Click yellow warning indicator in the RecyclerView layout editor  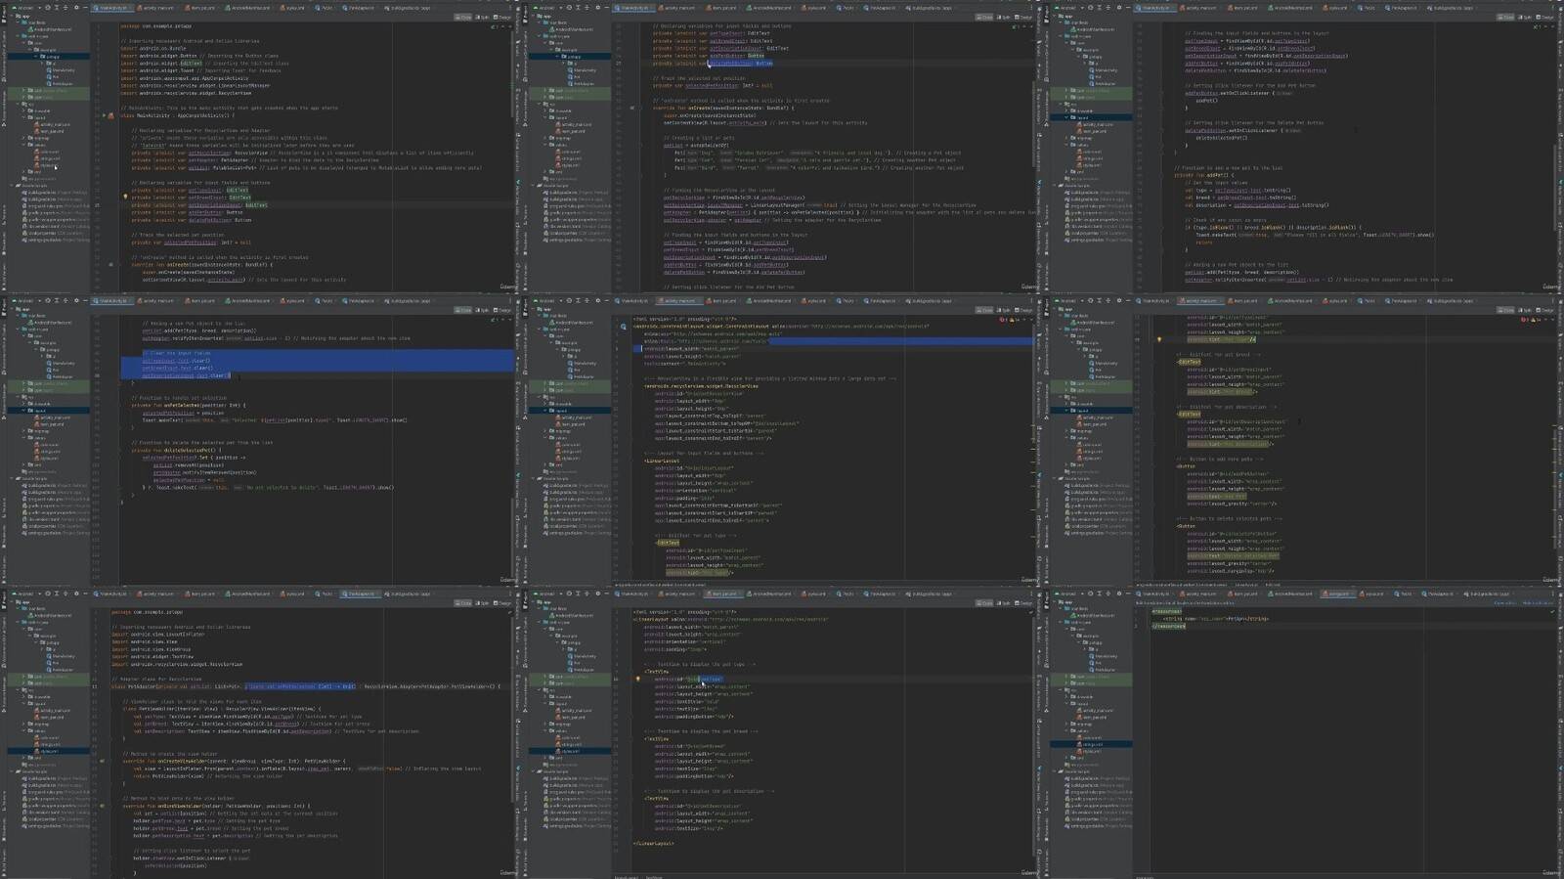click(x=1015, y=319)
